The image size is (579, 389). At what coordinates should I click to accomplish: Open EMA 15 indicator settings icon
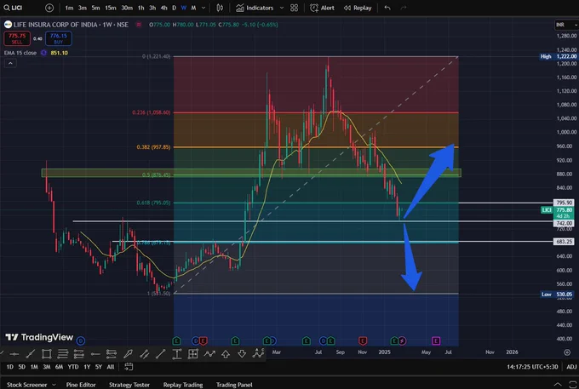(x=43, y=53)
